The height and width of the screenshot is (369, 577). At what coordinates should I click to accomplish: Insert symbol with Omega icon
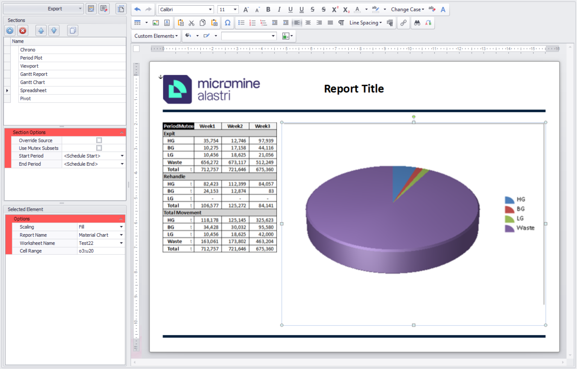pos(227,23)
